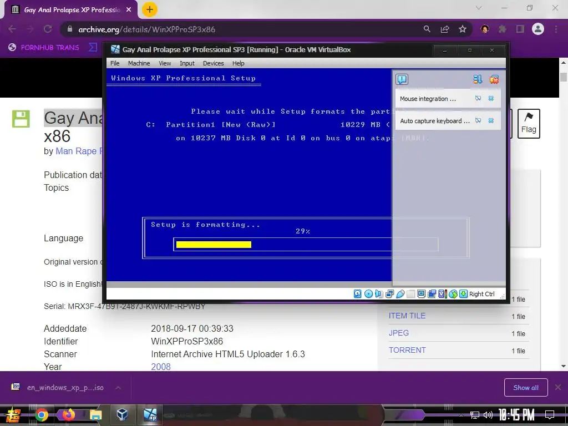Click the avatar extension icon in Chrome toolbar
Viewport: 568px width, 426px height.
coord(485,29)
